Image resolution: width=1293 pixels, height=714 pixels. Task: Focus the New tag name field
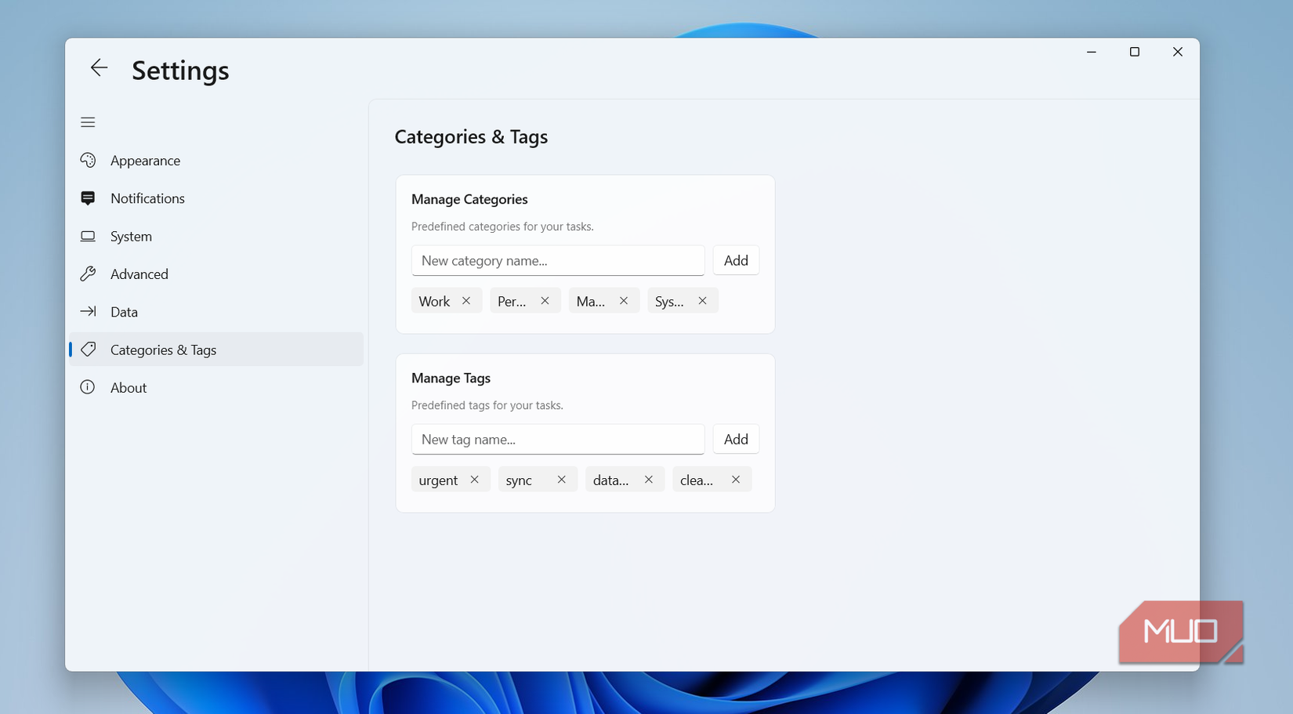557,439
